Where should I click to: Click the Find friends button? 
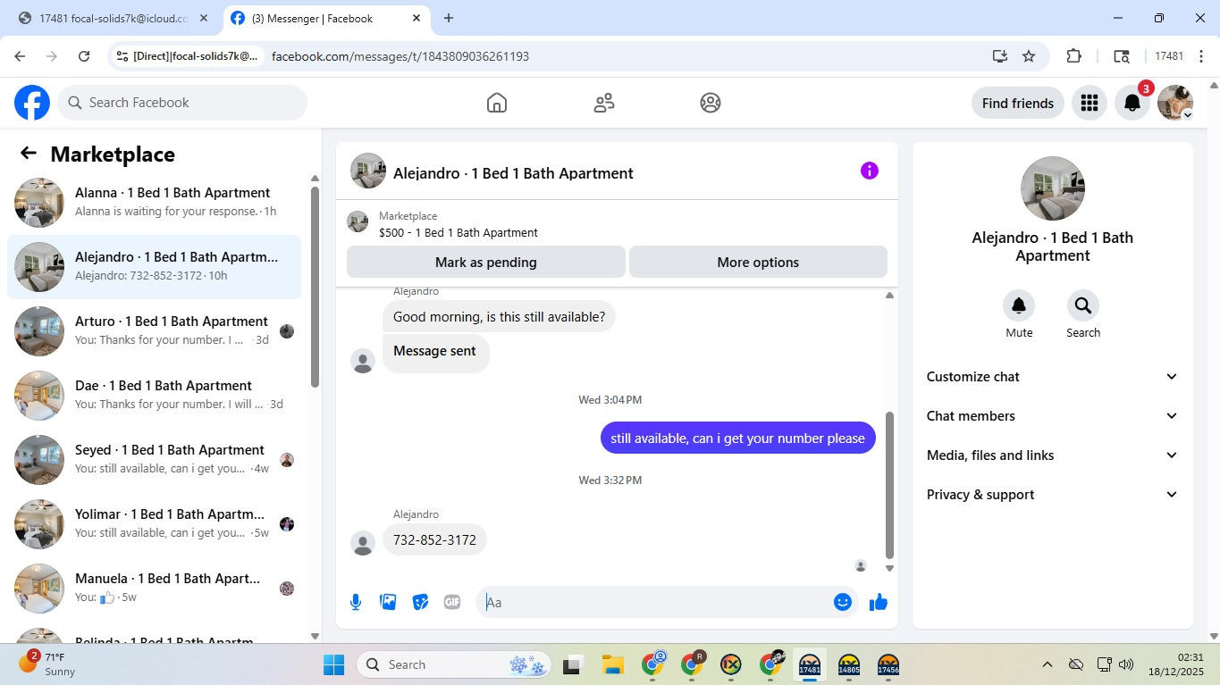click(1018, 103)
